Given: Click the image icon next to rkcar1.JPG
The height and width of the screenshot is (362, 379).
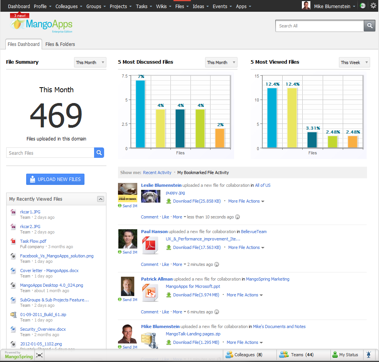Looking at the screenshot, I should coord(13,212).
